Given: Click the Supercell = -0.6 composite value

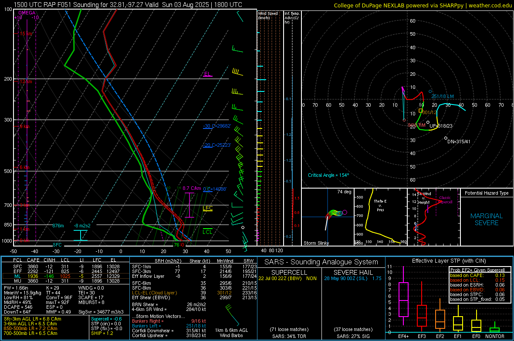Looking at the screenshot, I should click(107, 319).
